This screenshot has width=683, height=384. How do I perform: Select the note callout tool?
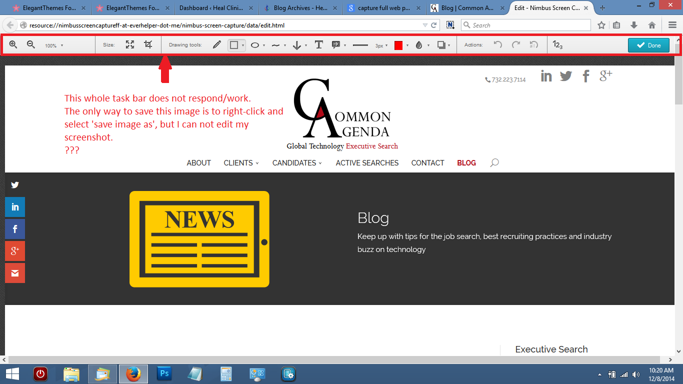click(336, 45)
